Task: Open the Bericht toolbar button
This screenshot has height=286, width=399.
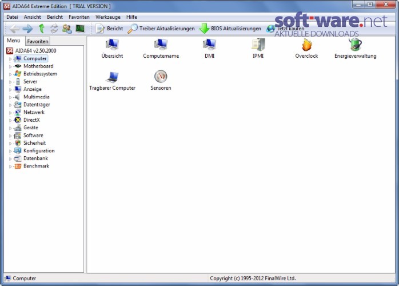Action: (109, 29)
